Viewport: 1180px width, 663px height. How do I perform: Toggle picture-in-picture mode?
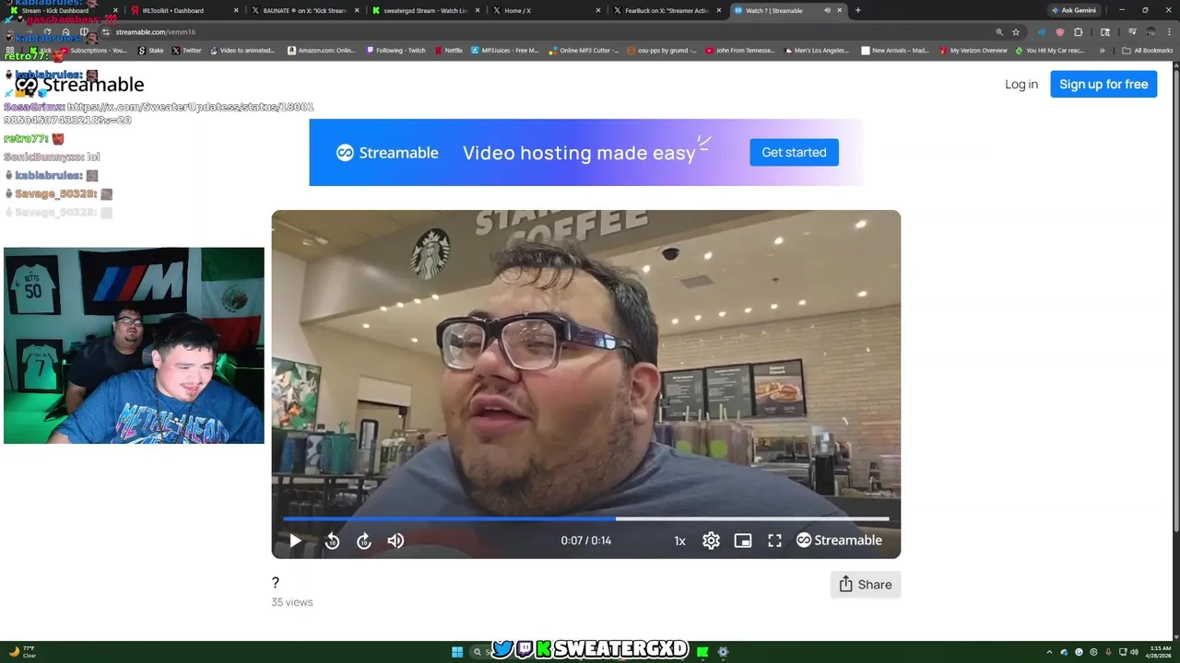(x=743, y=541)
